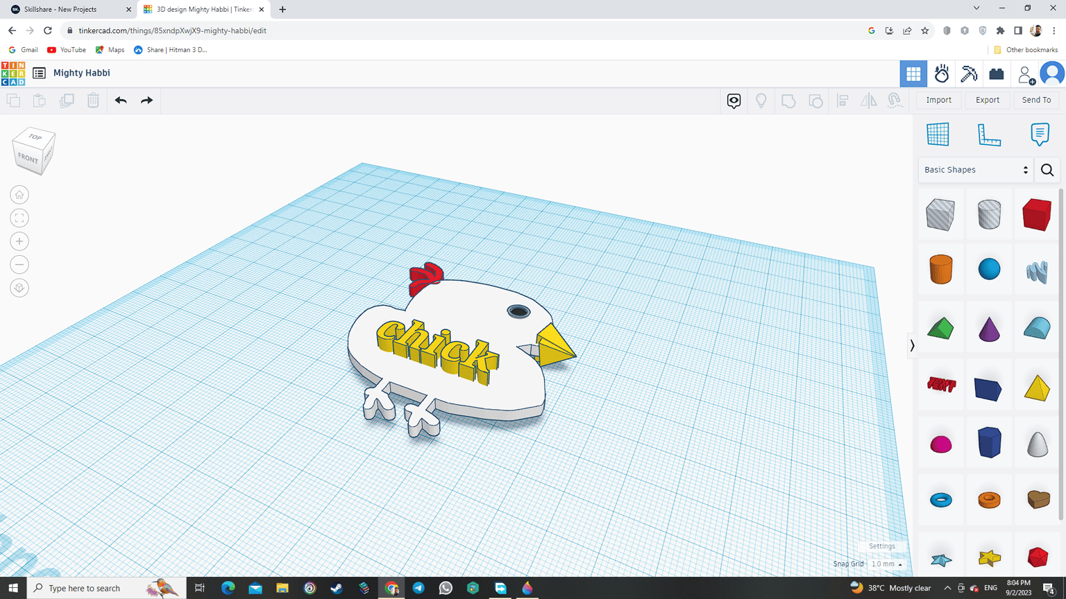Select the Ruler tool

point(989,134)
